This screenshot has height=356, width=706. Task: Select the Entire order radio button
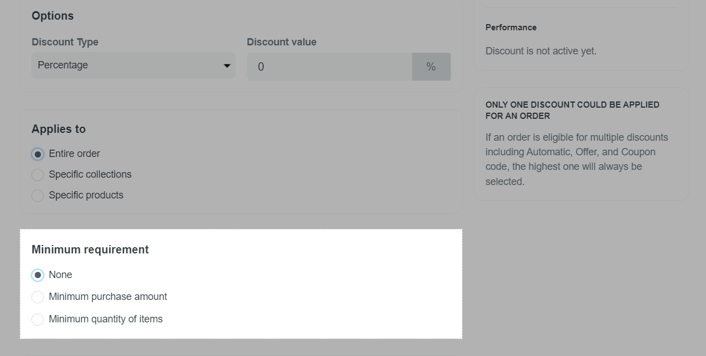point(38,154)
